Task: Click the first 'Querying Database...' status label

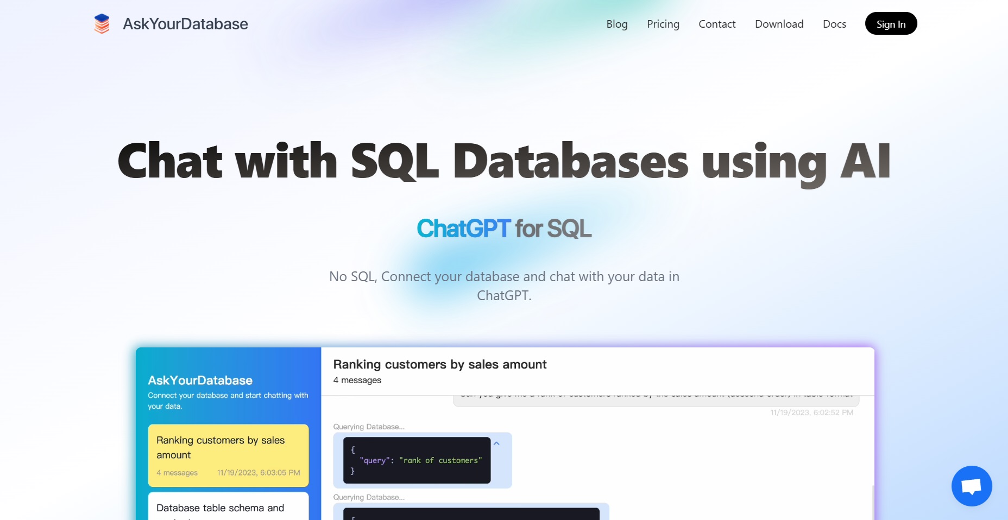Action: click(369, 427)
